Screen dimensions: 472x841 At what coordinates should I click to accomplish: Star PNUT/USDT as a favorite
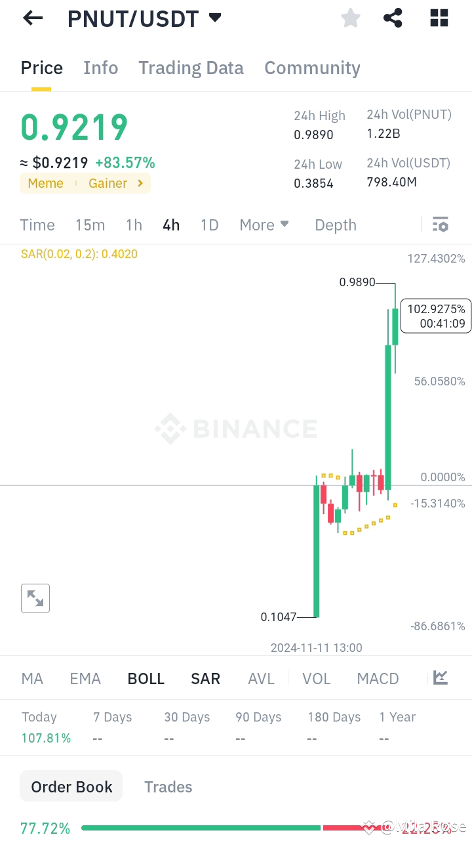pos(350,18)
